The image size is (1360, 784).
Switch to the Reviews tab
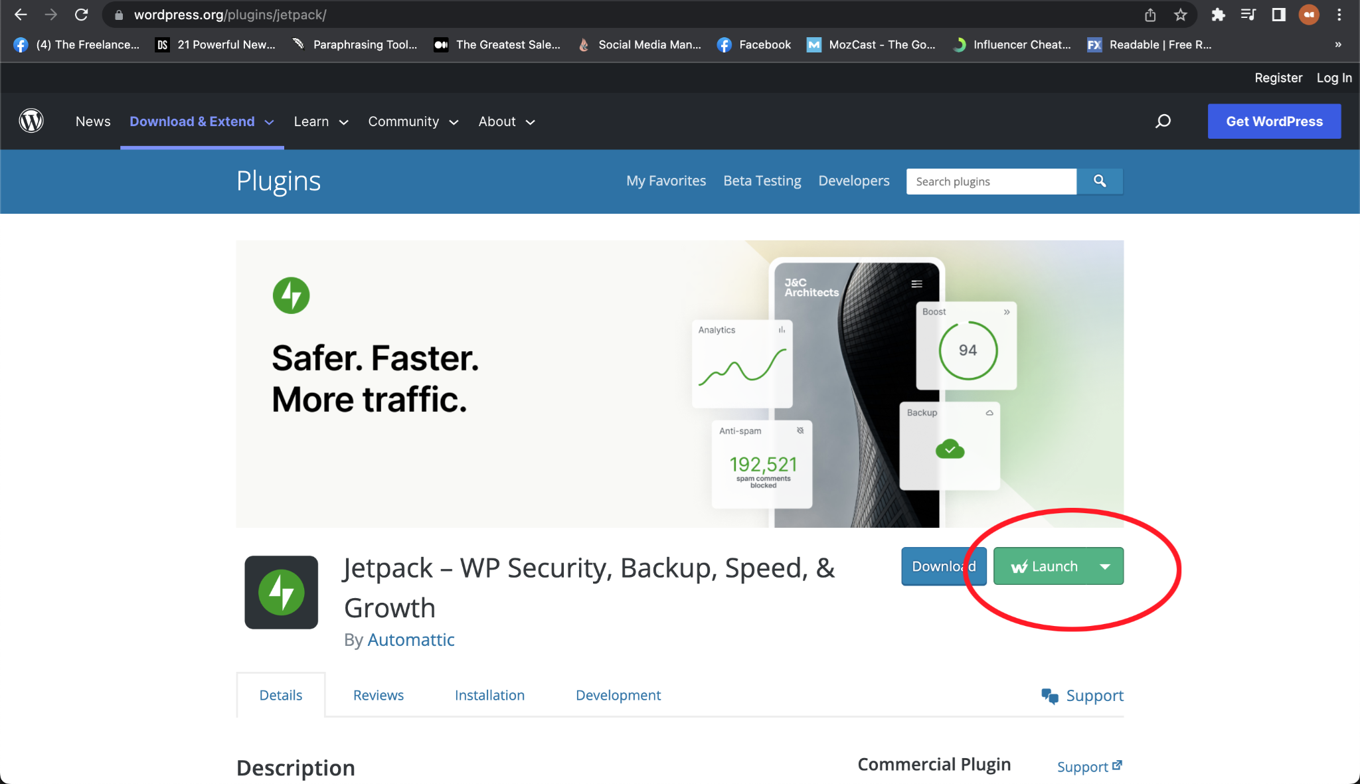pos(379,695)
